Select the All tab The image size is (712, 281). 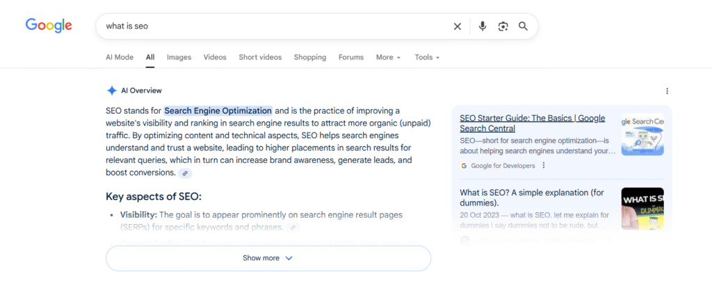click(x=150, y=57)
